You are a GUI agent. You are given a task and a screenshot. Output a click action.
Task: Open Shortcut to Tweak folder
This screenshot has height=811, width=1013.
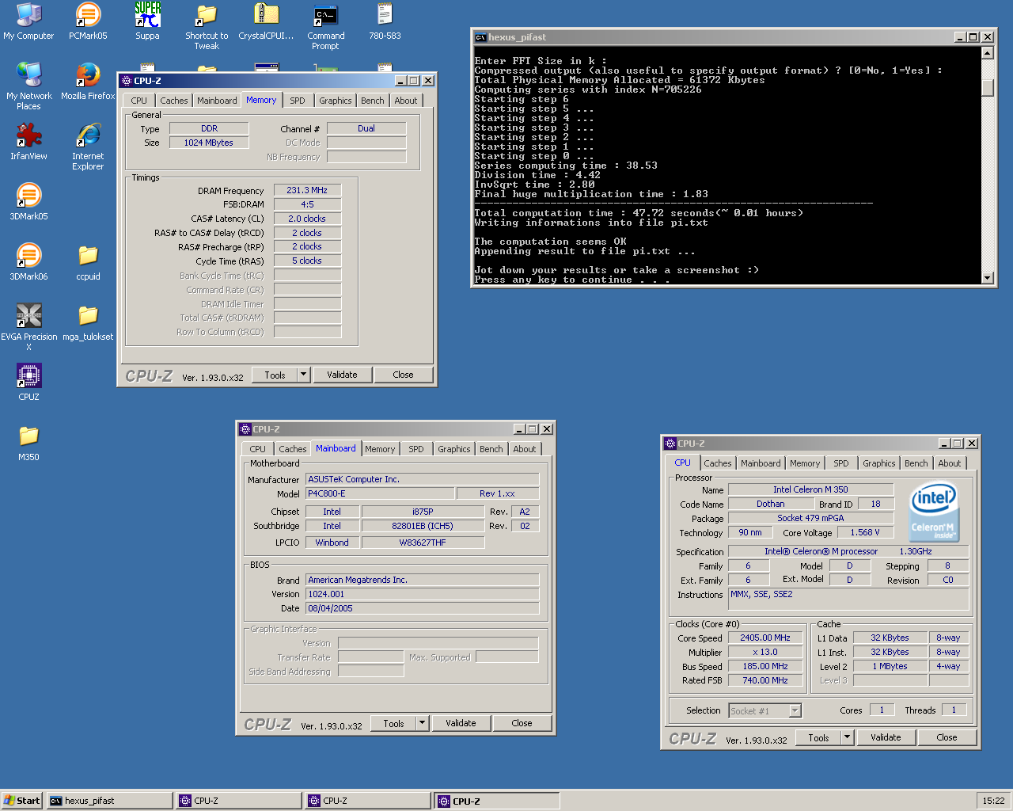(207, 26)
